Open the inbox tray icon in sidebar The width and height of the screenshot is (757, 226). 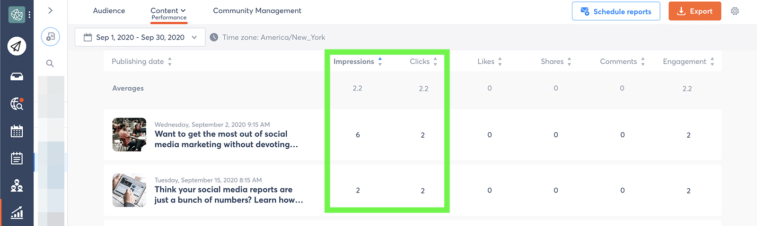[17, 76]
